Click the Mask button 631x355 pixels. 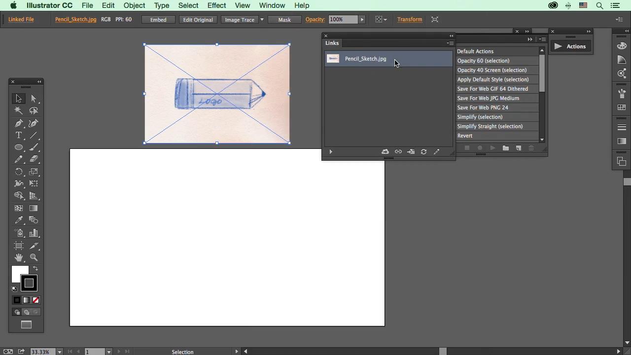[284, 20]
